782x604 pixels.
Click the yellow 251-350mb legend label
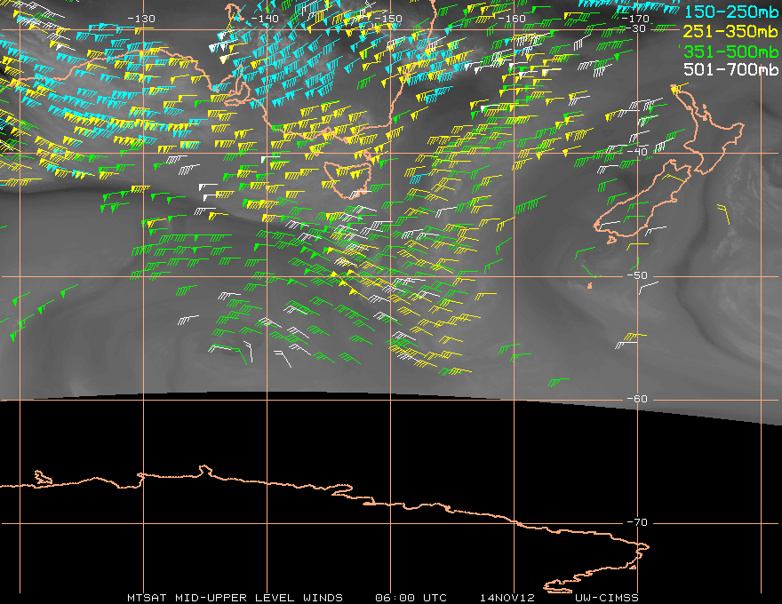click(729, 30)
